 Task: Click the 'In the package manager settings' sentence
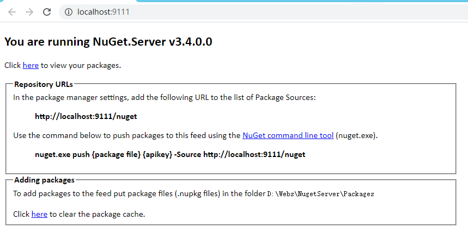click(165, 98)
